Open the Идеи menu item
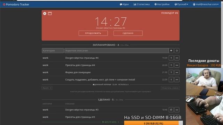This screenshot has height=125, width=223. (x=124, y=5)
